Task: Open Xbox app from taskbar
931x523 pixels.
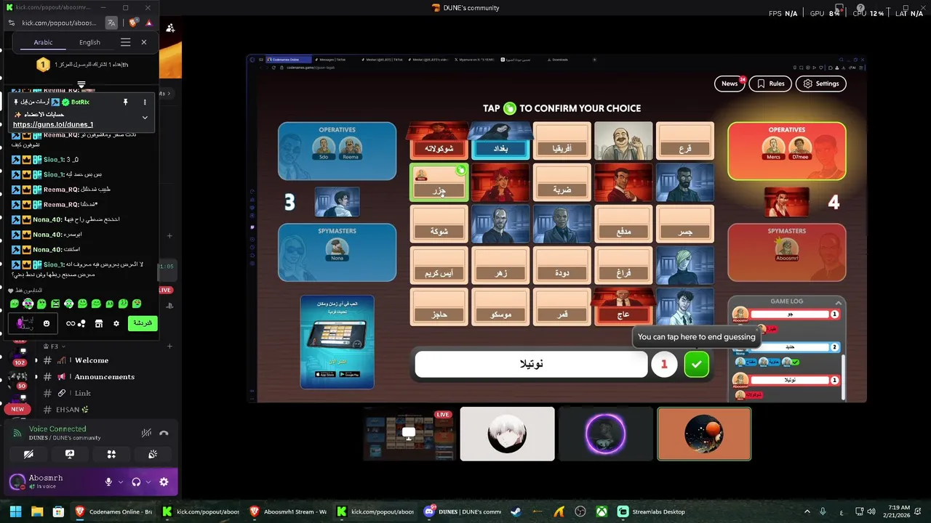Action: pos(602,511)
